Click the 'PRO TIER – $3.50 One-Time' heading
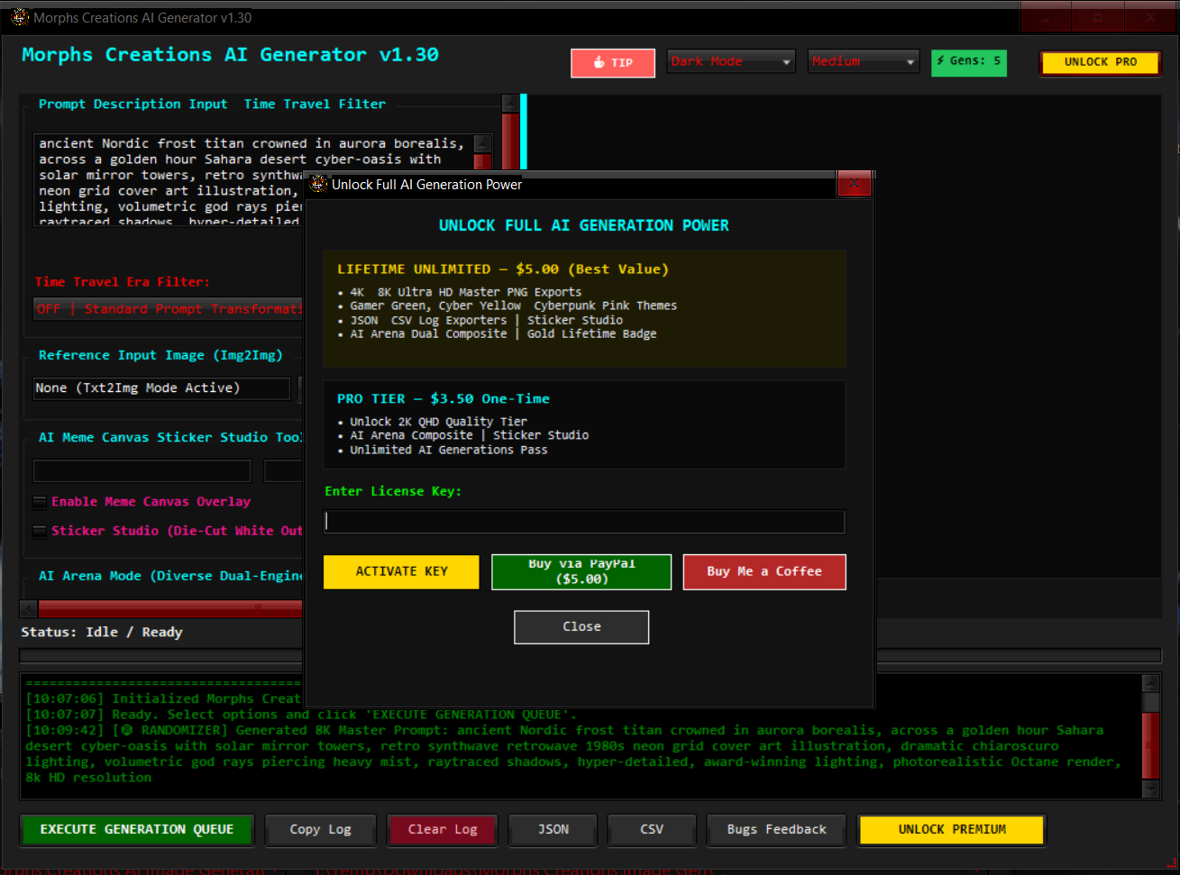This screenshot has width=1180, height=875. pyautogui.click(x=444, y=399)
